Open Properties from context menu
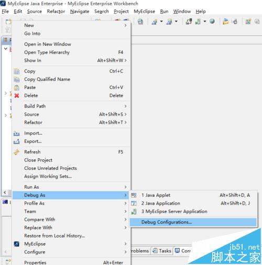The height and width of the screenshot is (265, 262). (35, 262)
